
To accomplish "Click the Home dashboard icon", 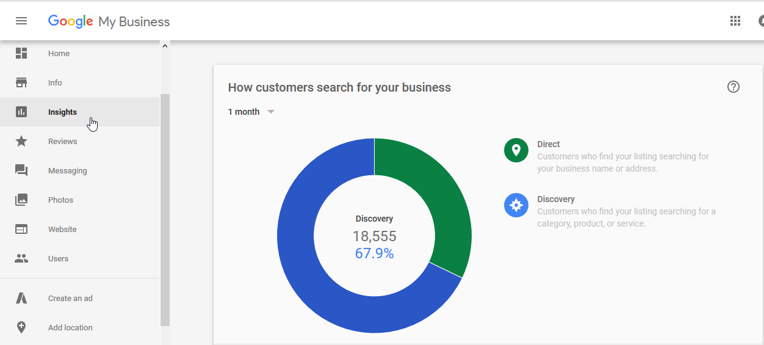I will [x=21, y=53].
